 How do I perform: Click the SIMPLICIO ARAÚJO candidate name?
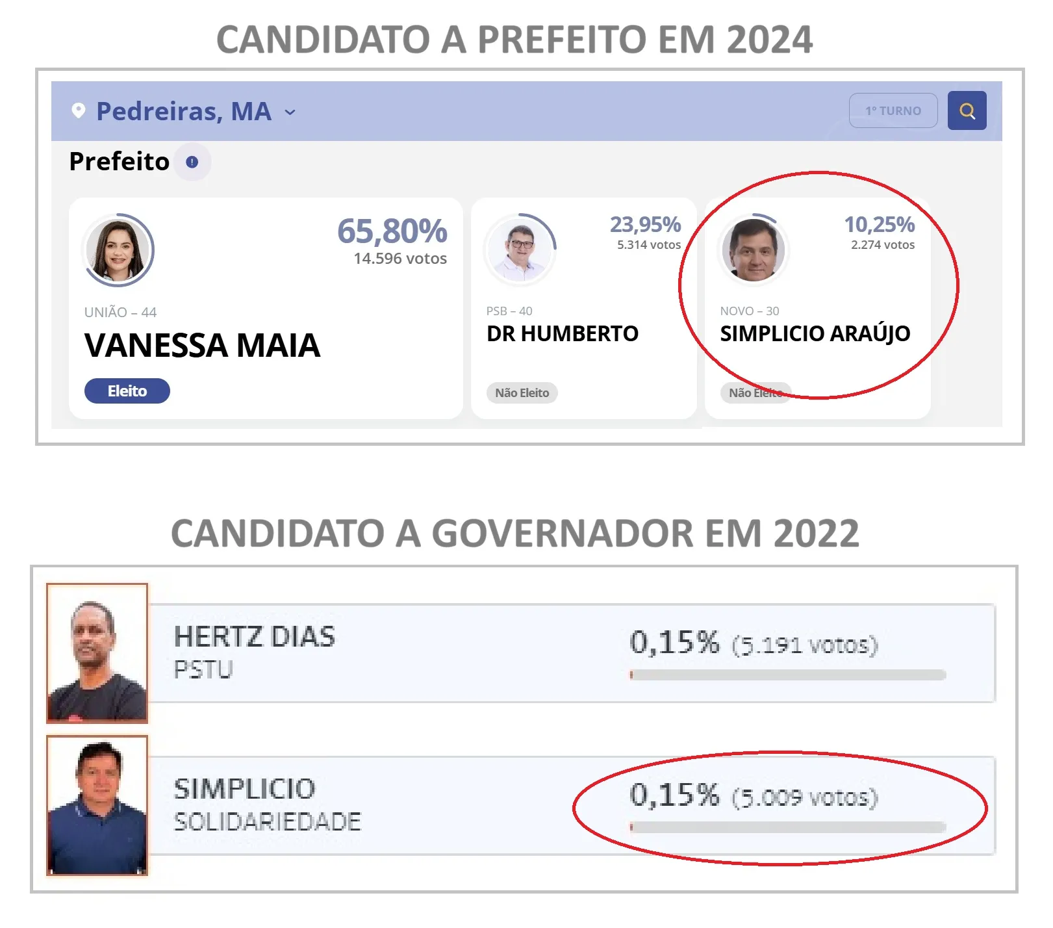[815, 334]
